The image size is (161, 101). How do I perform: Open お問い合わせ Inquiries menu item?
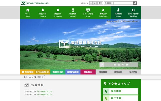[133, 13]
